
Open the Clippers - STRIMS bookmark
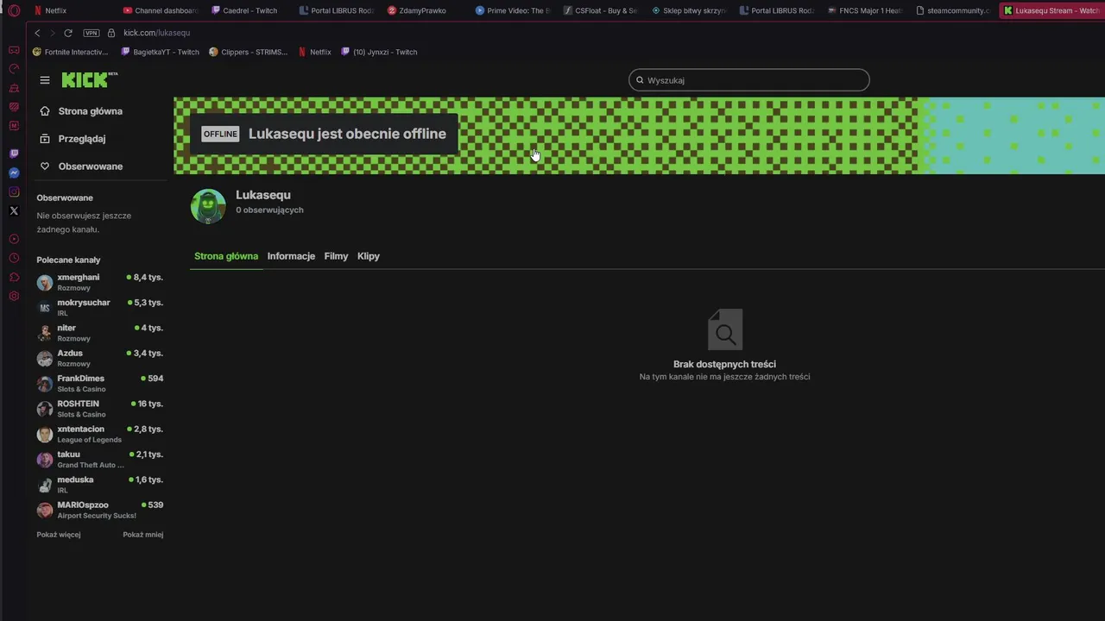point(249,52)
